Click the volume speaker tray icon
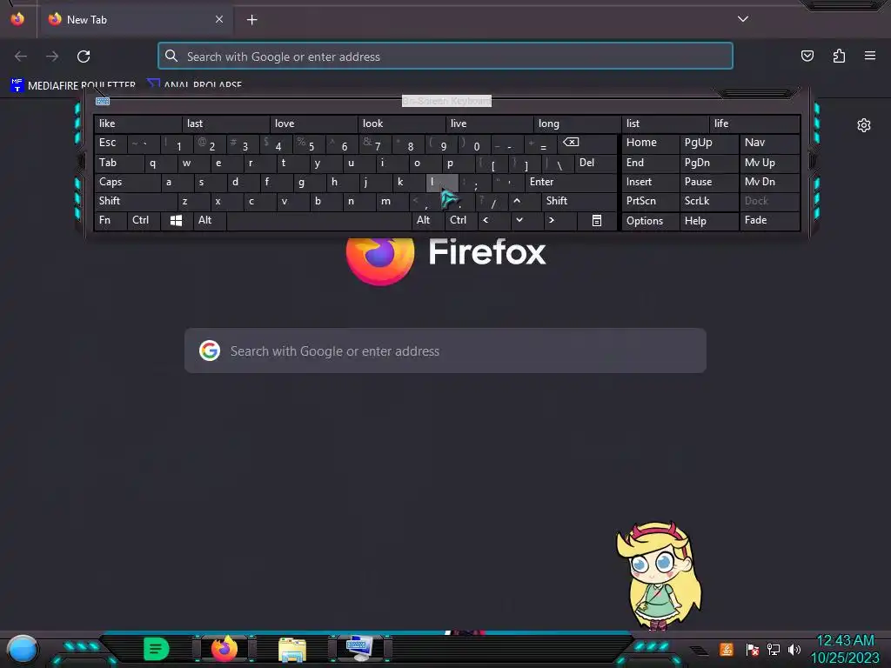 [x=794, y=649]
